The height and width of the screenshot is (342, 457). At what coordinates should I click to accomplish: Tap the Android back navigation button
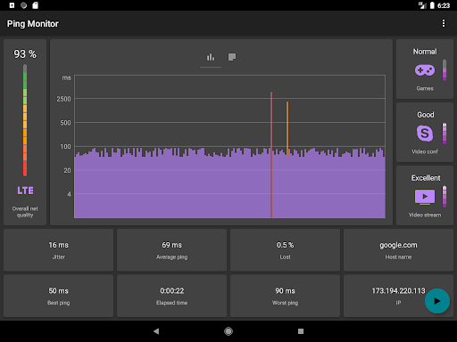[x=156, y=331]
